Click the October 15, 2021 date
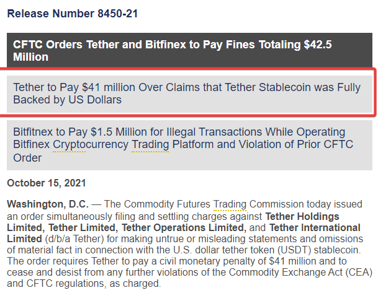378x293 pixels. coord(47,183)
